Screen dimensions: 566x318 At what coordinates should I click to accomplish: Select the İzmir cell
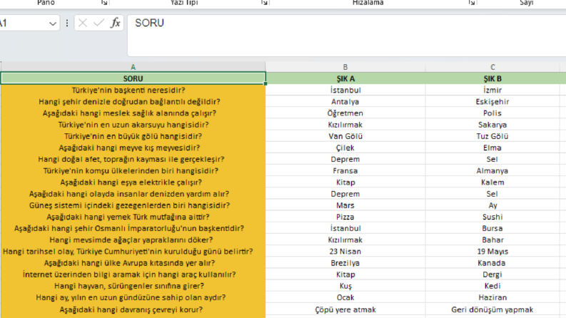[492, 90]
